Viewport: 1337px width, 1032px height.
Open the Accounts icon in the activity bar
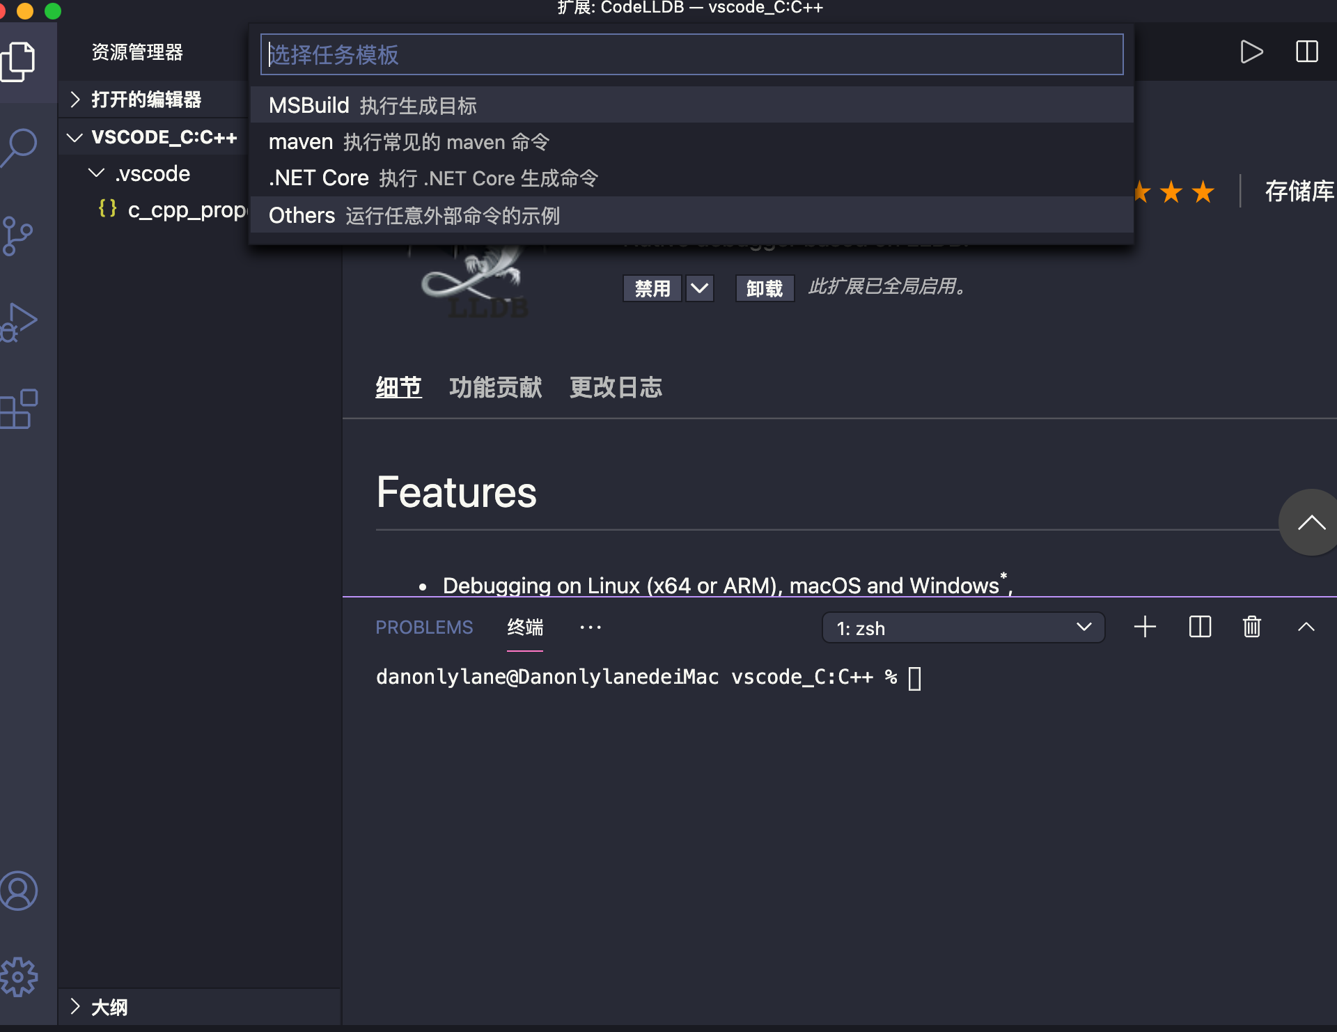coord(19,890)
